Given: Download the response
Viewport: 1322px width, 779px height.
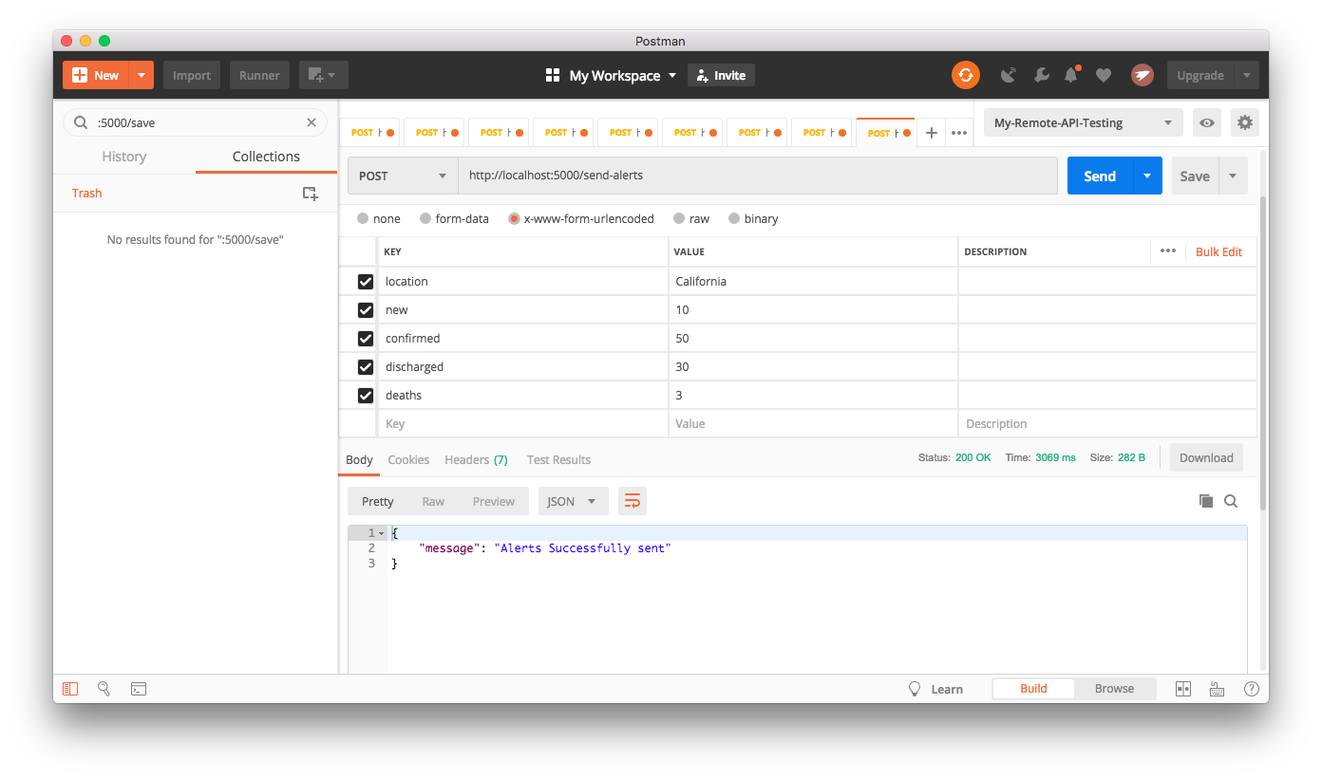Looking at the screenshot, I should [1206, 457].
